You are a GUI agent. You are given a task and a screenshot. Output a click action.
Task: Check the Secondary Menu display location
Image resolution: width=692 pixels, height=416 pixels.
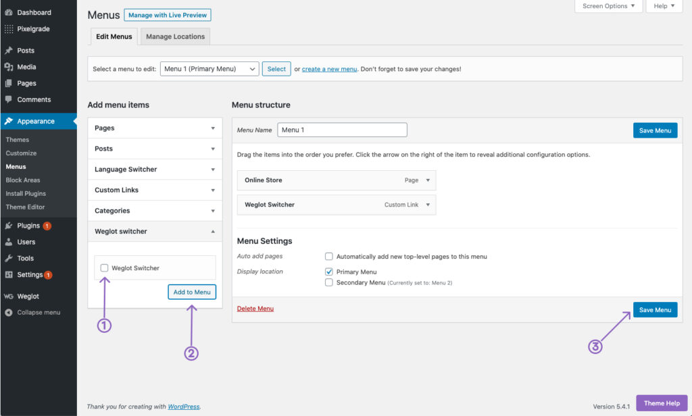pos(329,282)
